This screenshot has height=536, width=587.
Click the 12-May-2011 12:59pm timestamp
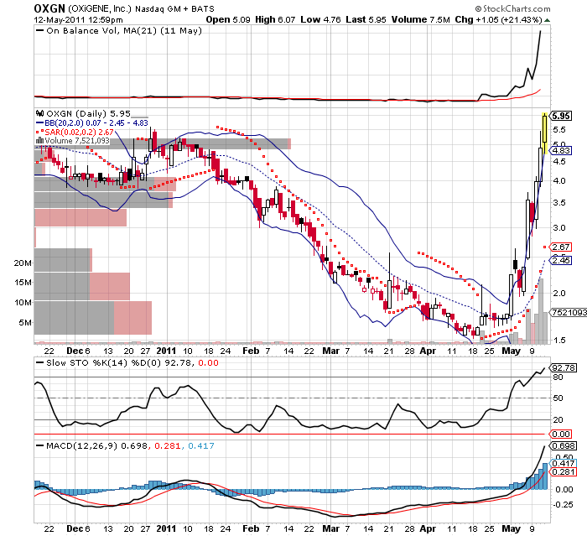78,20
